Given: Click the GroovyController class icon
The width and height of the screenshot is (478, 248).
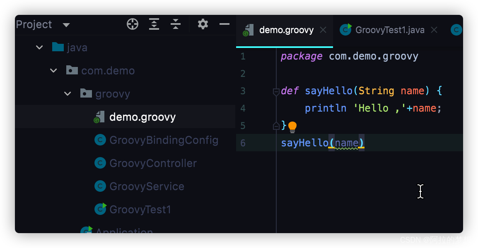Looking at the screenshot, I should tap(100, 163).
